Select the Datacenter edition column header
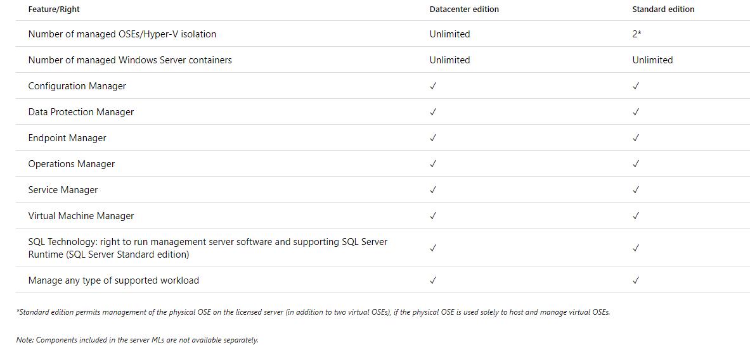 click(x=464, y=9)
